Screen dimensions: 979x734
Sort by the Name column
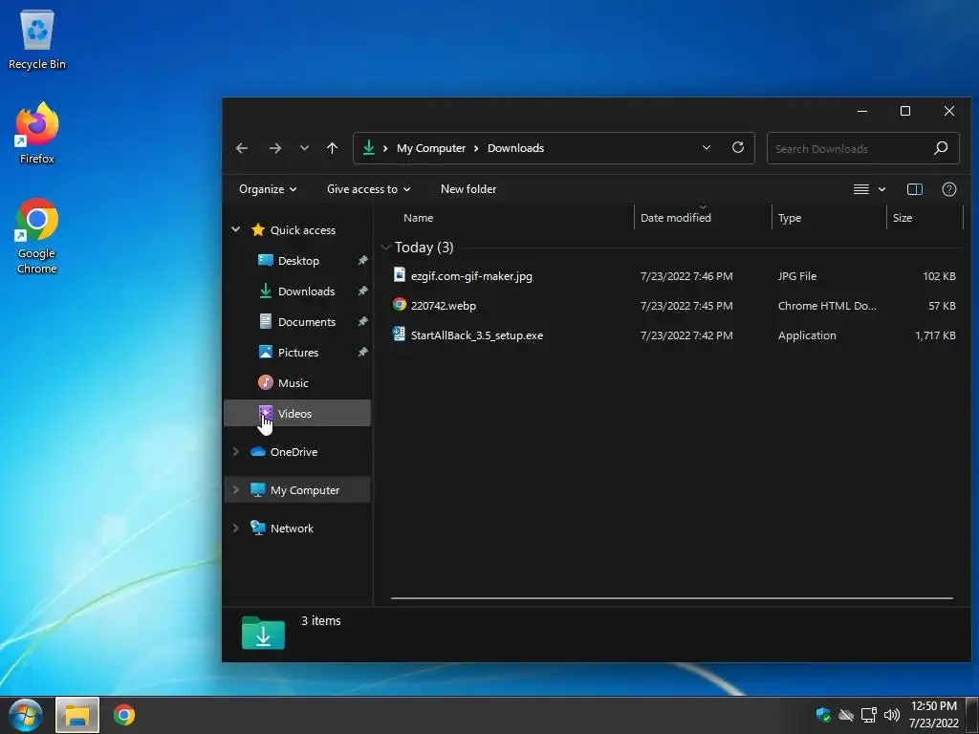point(419,218)
